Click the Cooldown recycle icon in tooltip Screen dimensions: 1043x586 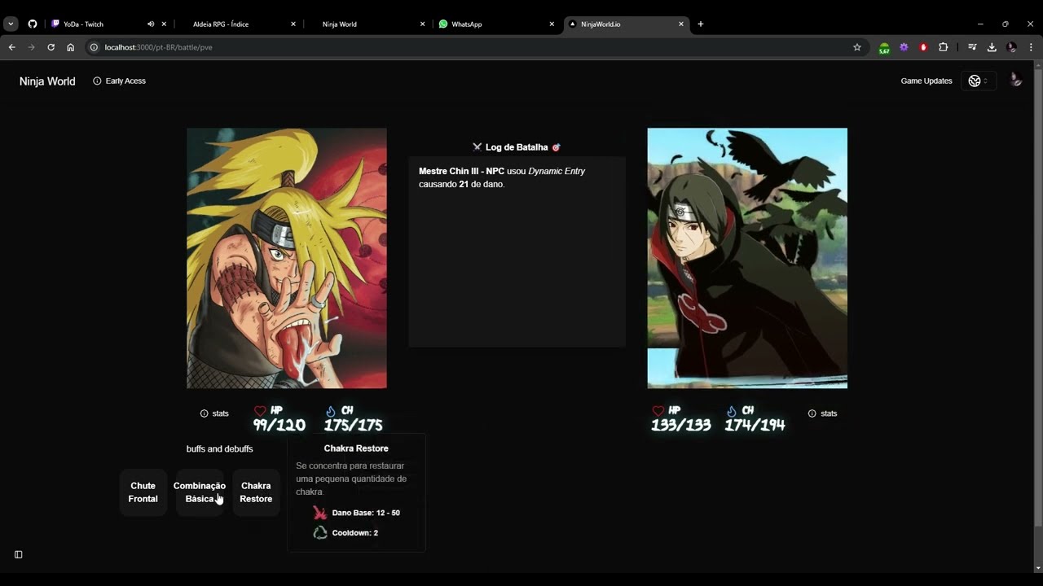pyautogui.click(x=320, y=532)
